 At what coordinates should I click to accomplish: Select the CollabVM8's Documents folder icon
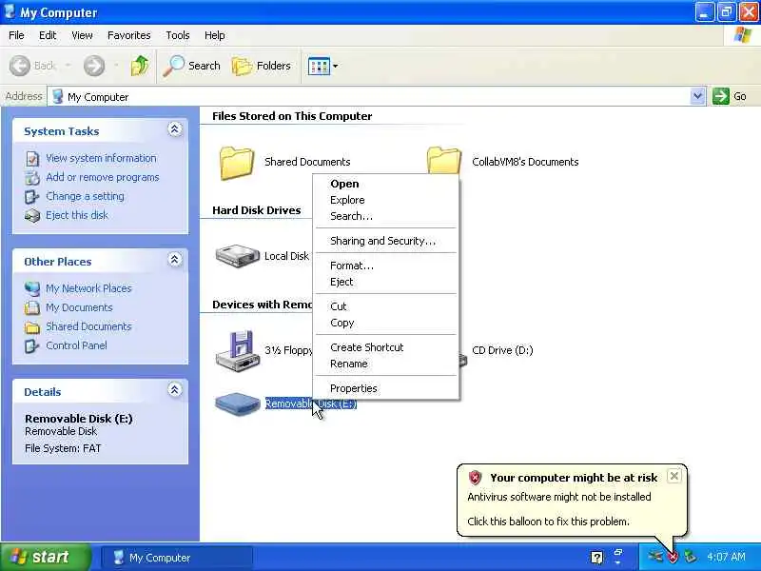[x=443, y=160]
